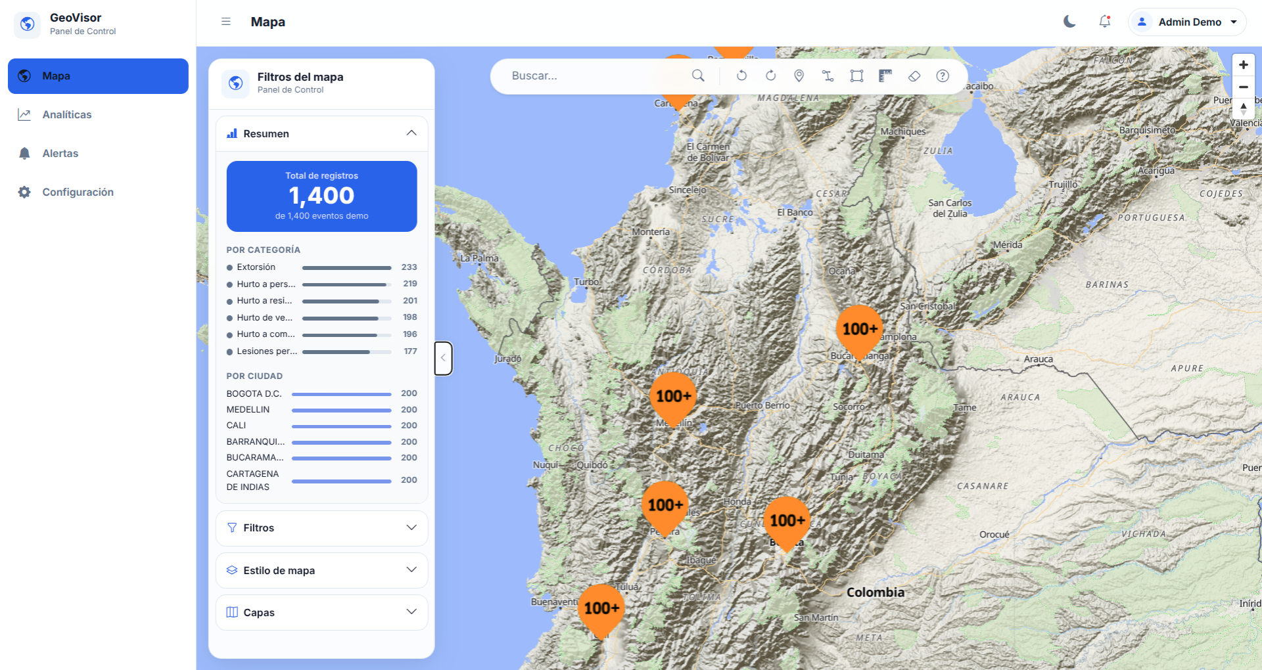This screenshot has width=1262, height=670.
Task: Reset map compass bearing
Action: 1243,108
